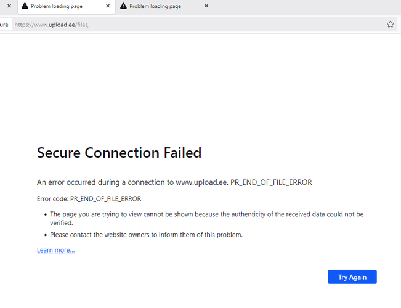
Task: Bookmark this page with the star icon
Action: coord(390,25)
